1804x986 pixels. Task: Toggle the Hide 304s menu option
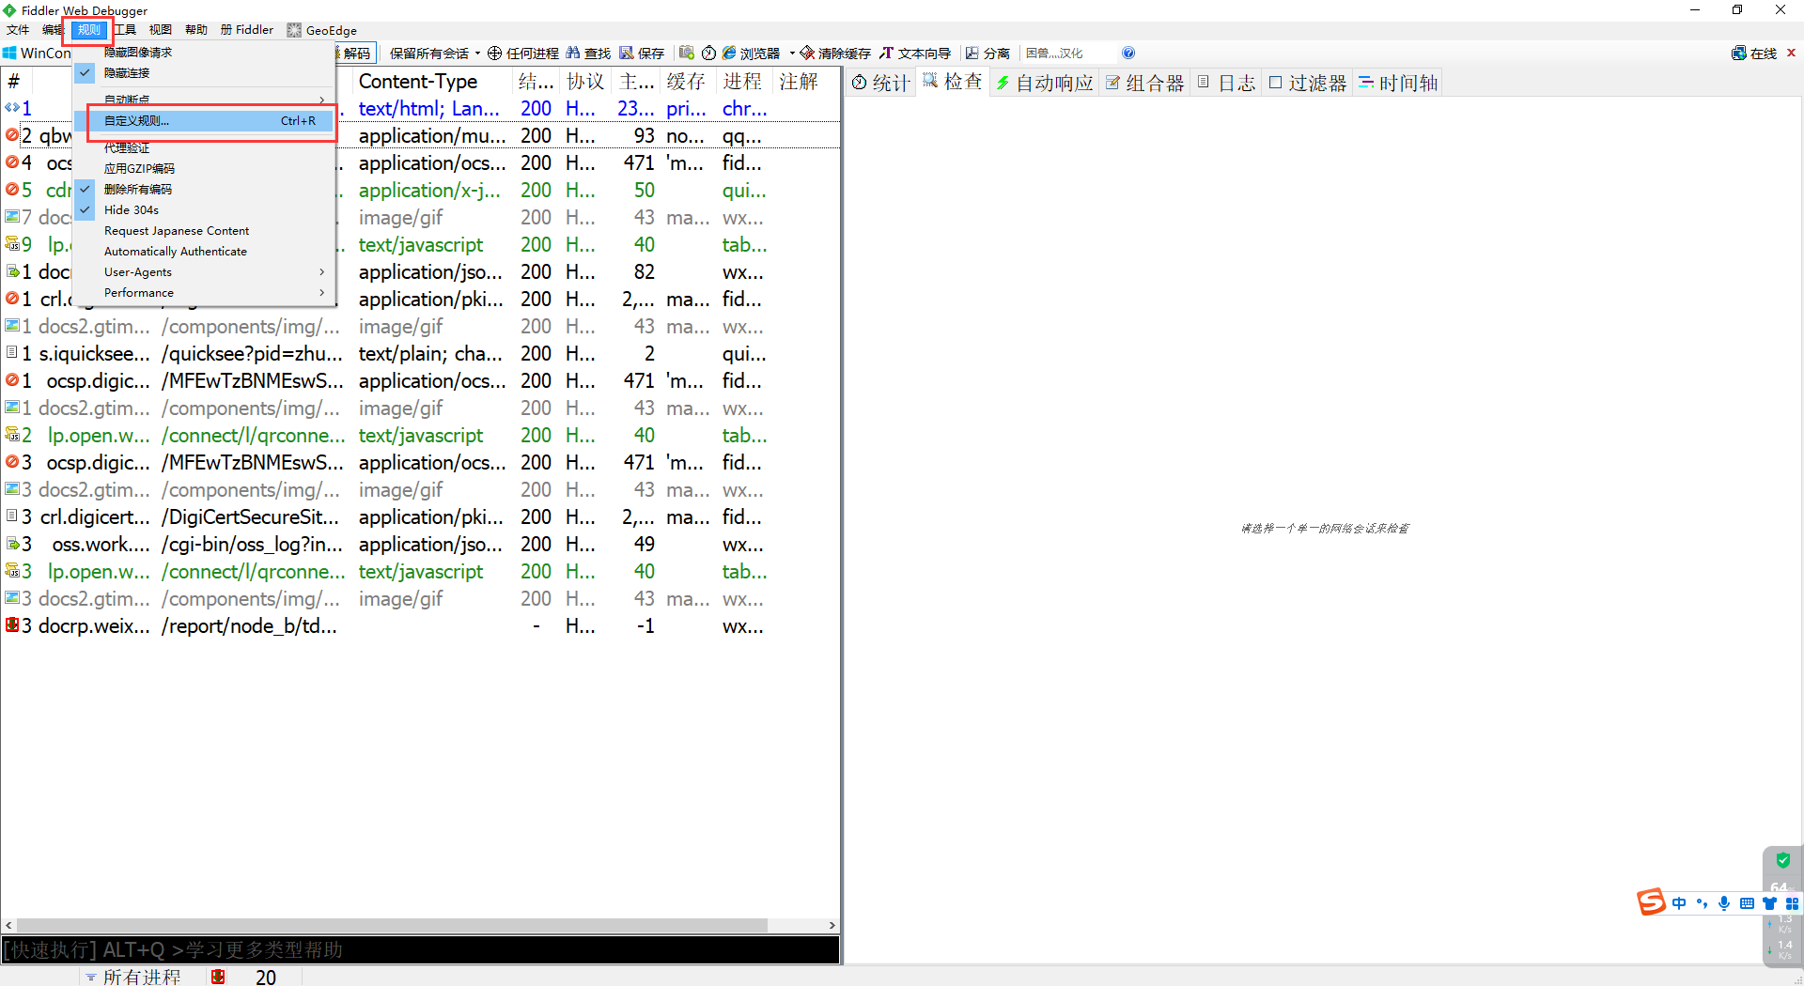[x=132, y=210]
